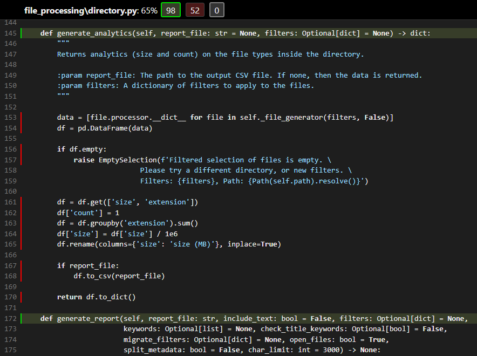Select the red coverage marker beside line 167
This screenshot has width=477, height=356.
click(x=21, y=265)
